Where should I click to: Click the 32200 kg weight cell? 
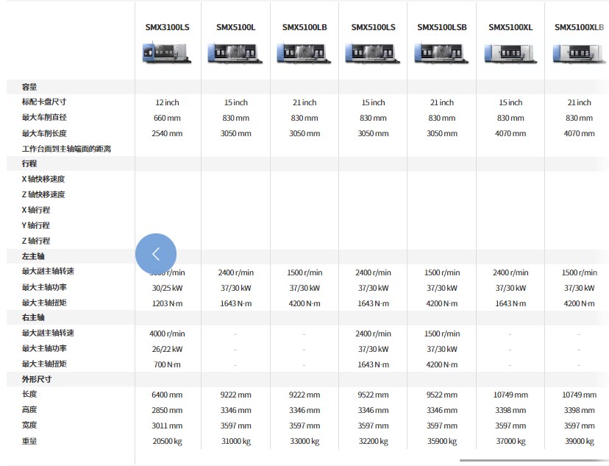coord(373,442)
